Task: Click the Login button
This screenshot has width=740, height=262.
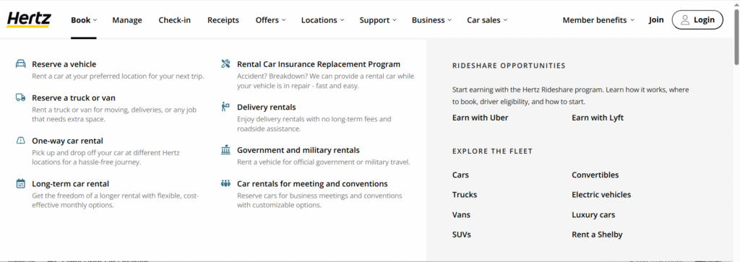Action: tap(697, 19)
